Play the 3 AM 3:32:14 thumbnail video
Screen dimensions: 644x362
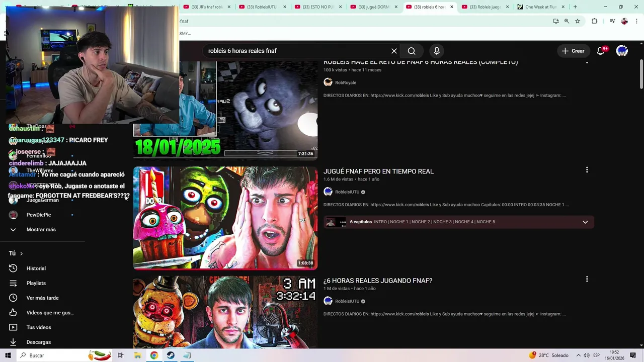coord(225,312)
